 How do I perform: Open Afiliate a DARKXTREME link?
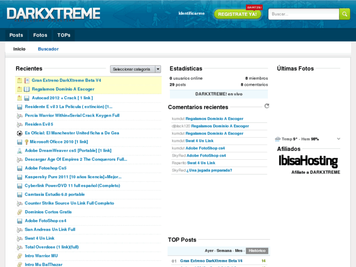pyautogui.click(x=316, y=172)
